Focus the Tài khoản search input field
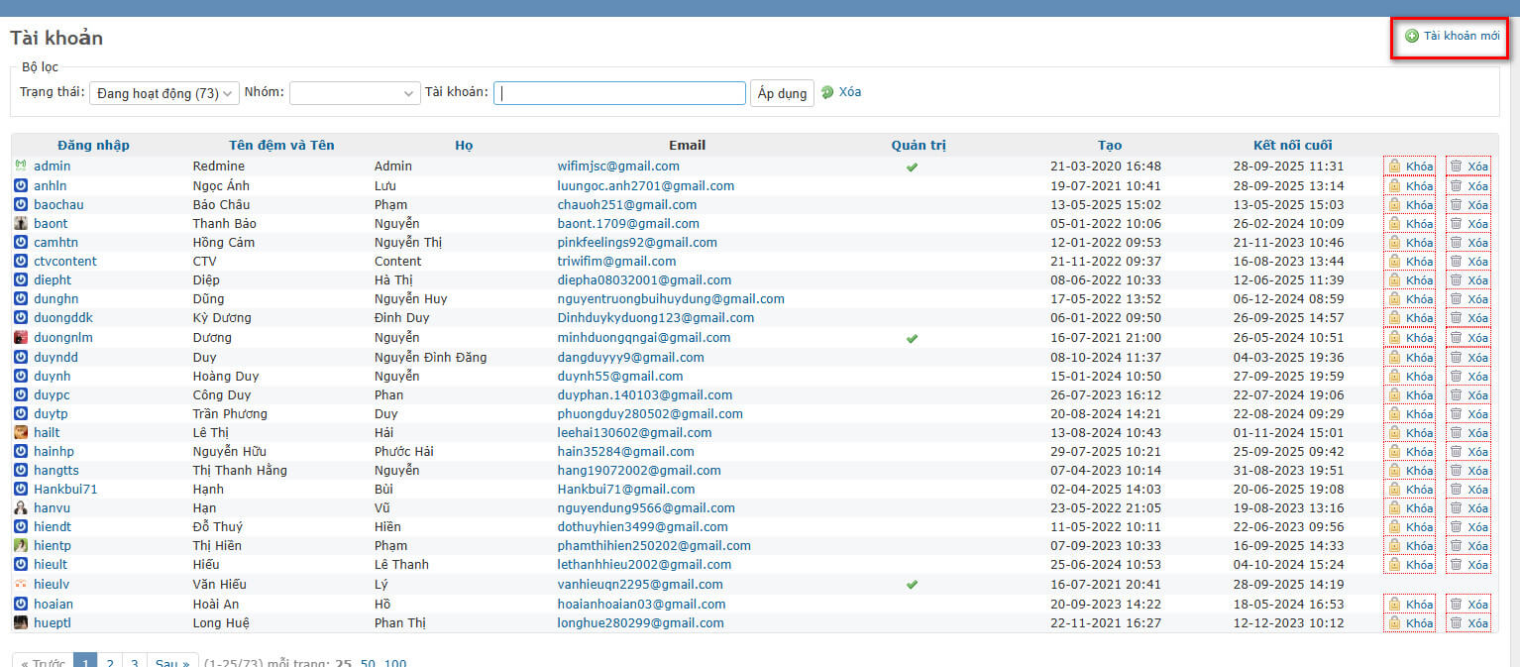1520x667 pixels. (619, 93)
